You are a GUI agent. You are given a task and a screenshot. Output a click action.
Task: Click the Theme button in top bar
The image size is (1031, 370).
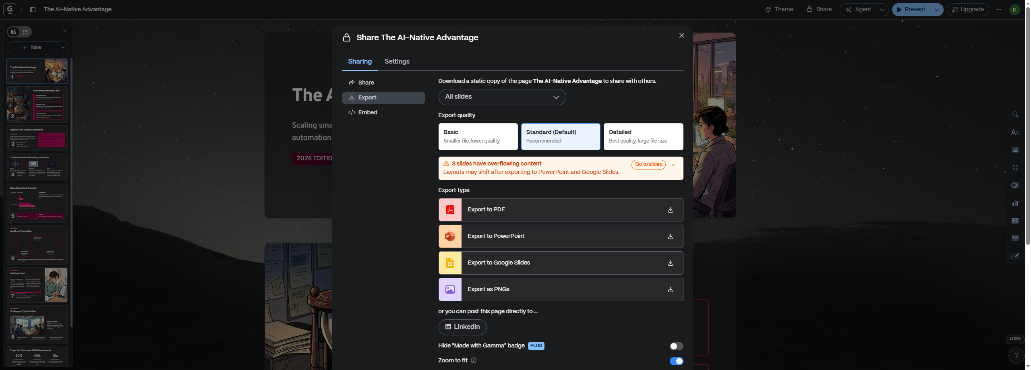779,9
